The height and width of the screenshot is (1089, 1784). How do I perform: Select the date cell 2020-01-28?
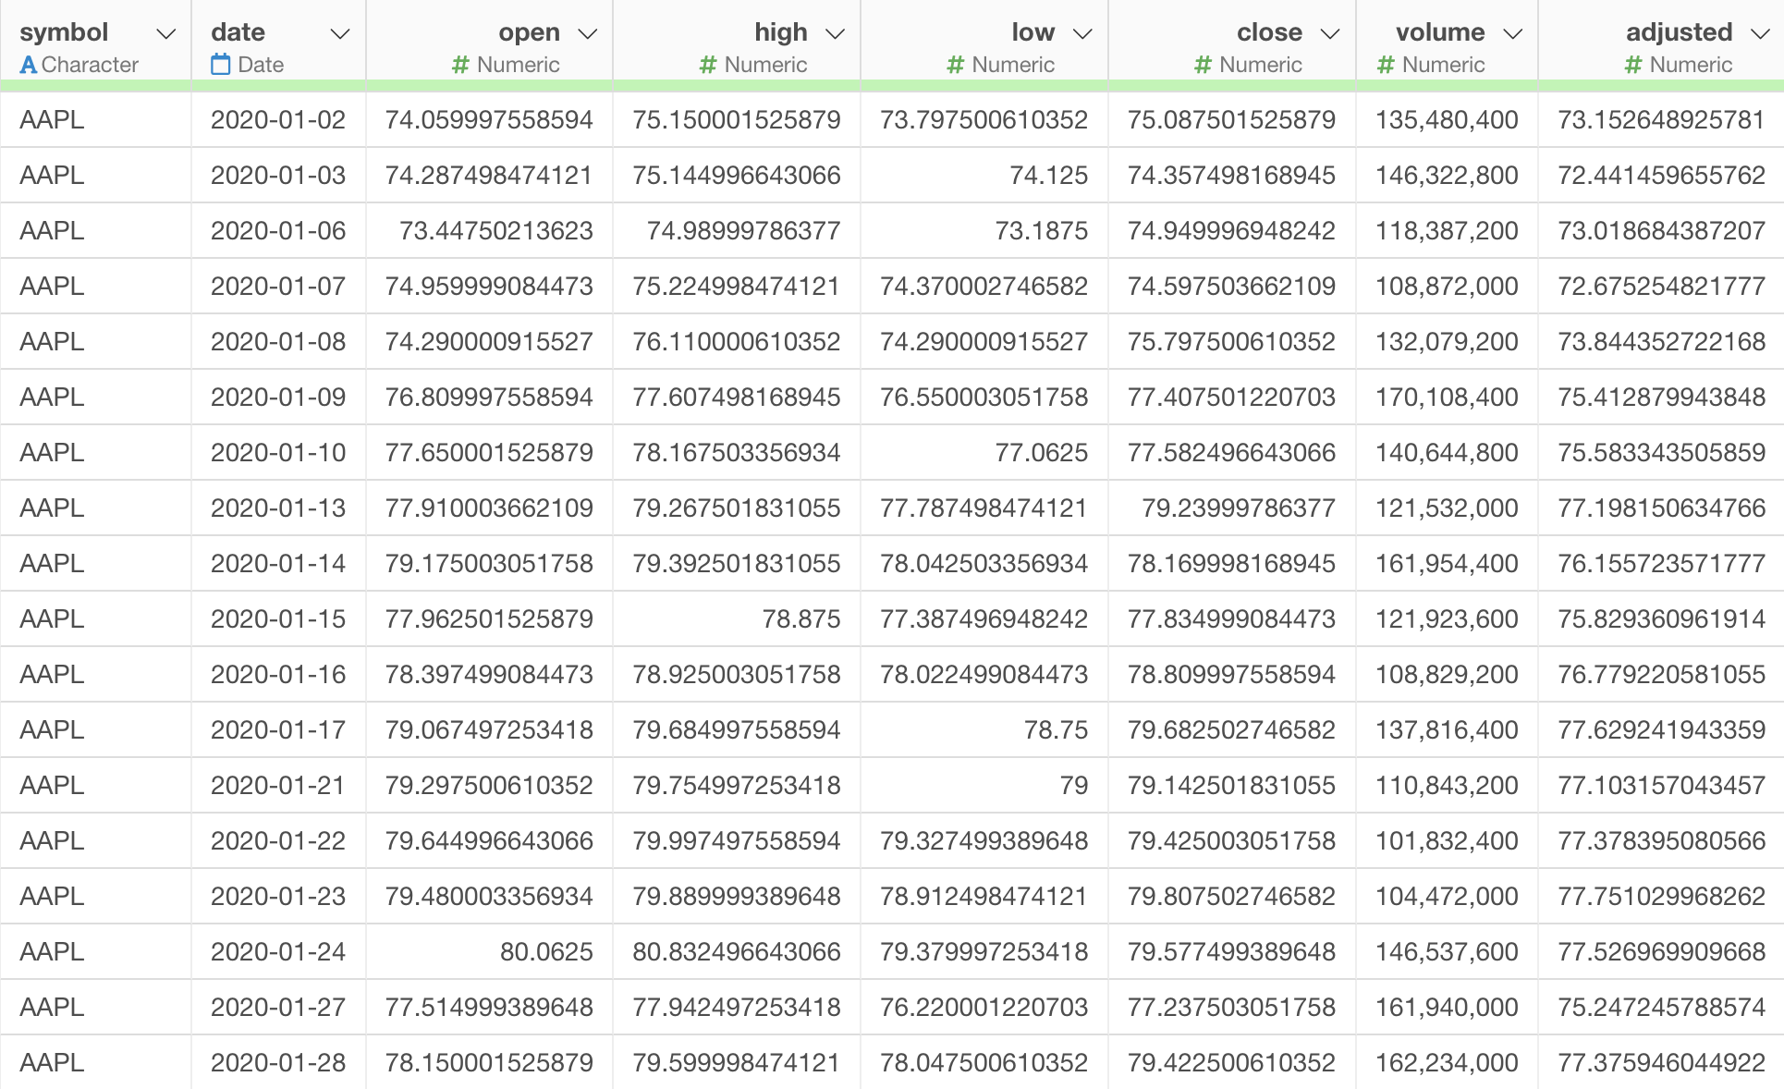tap(278, 1063)
